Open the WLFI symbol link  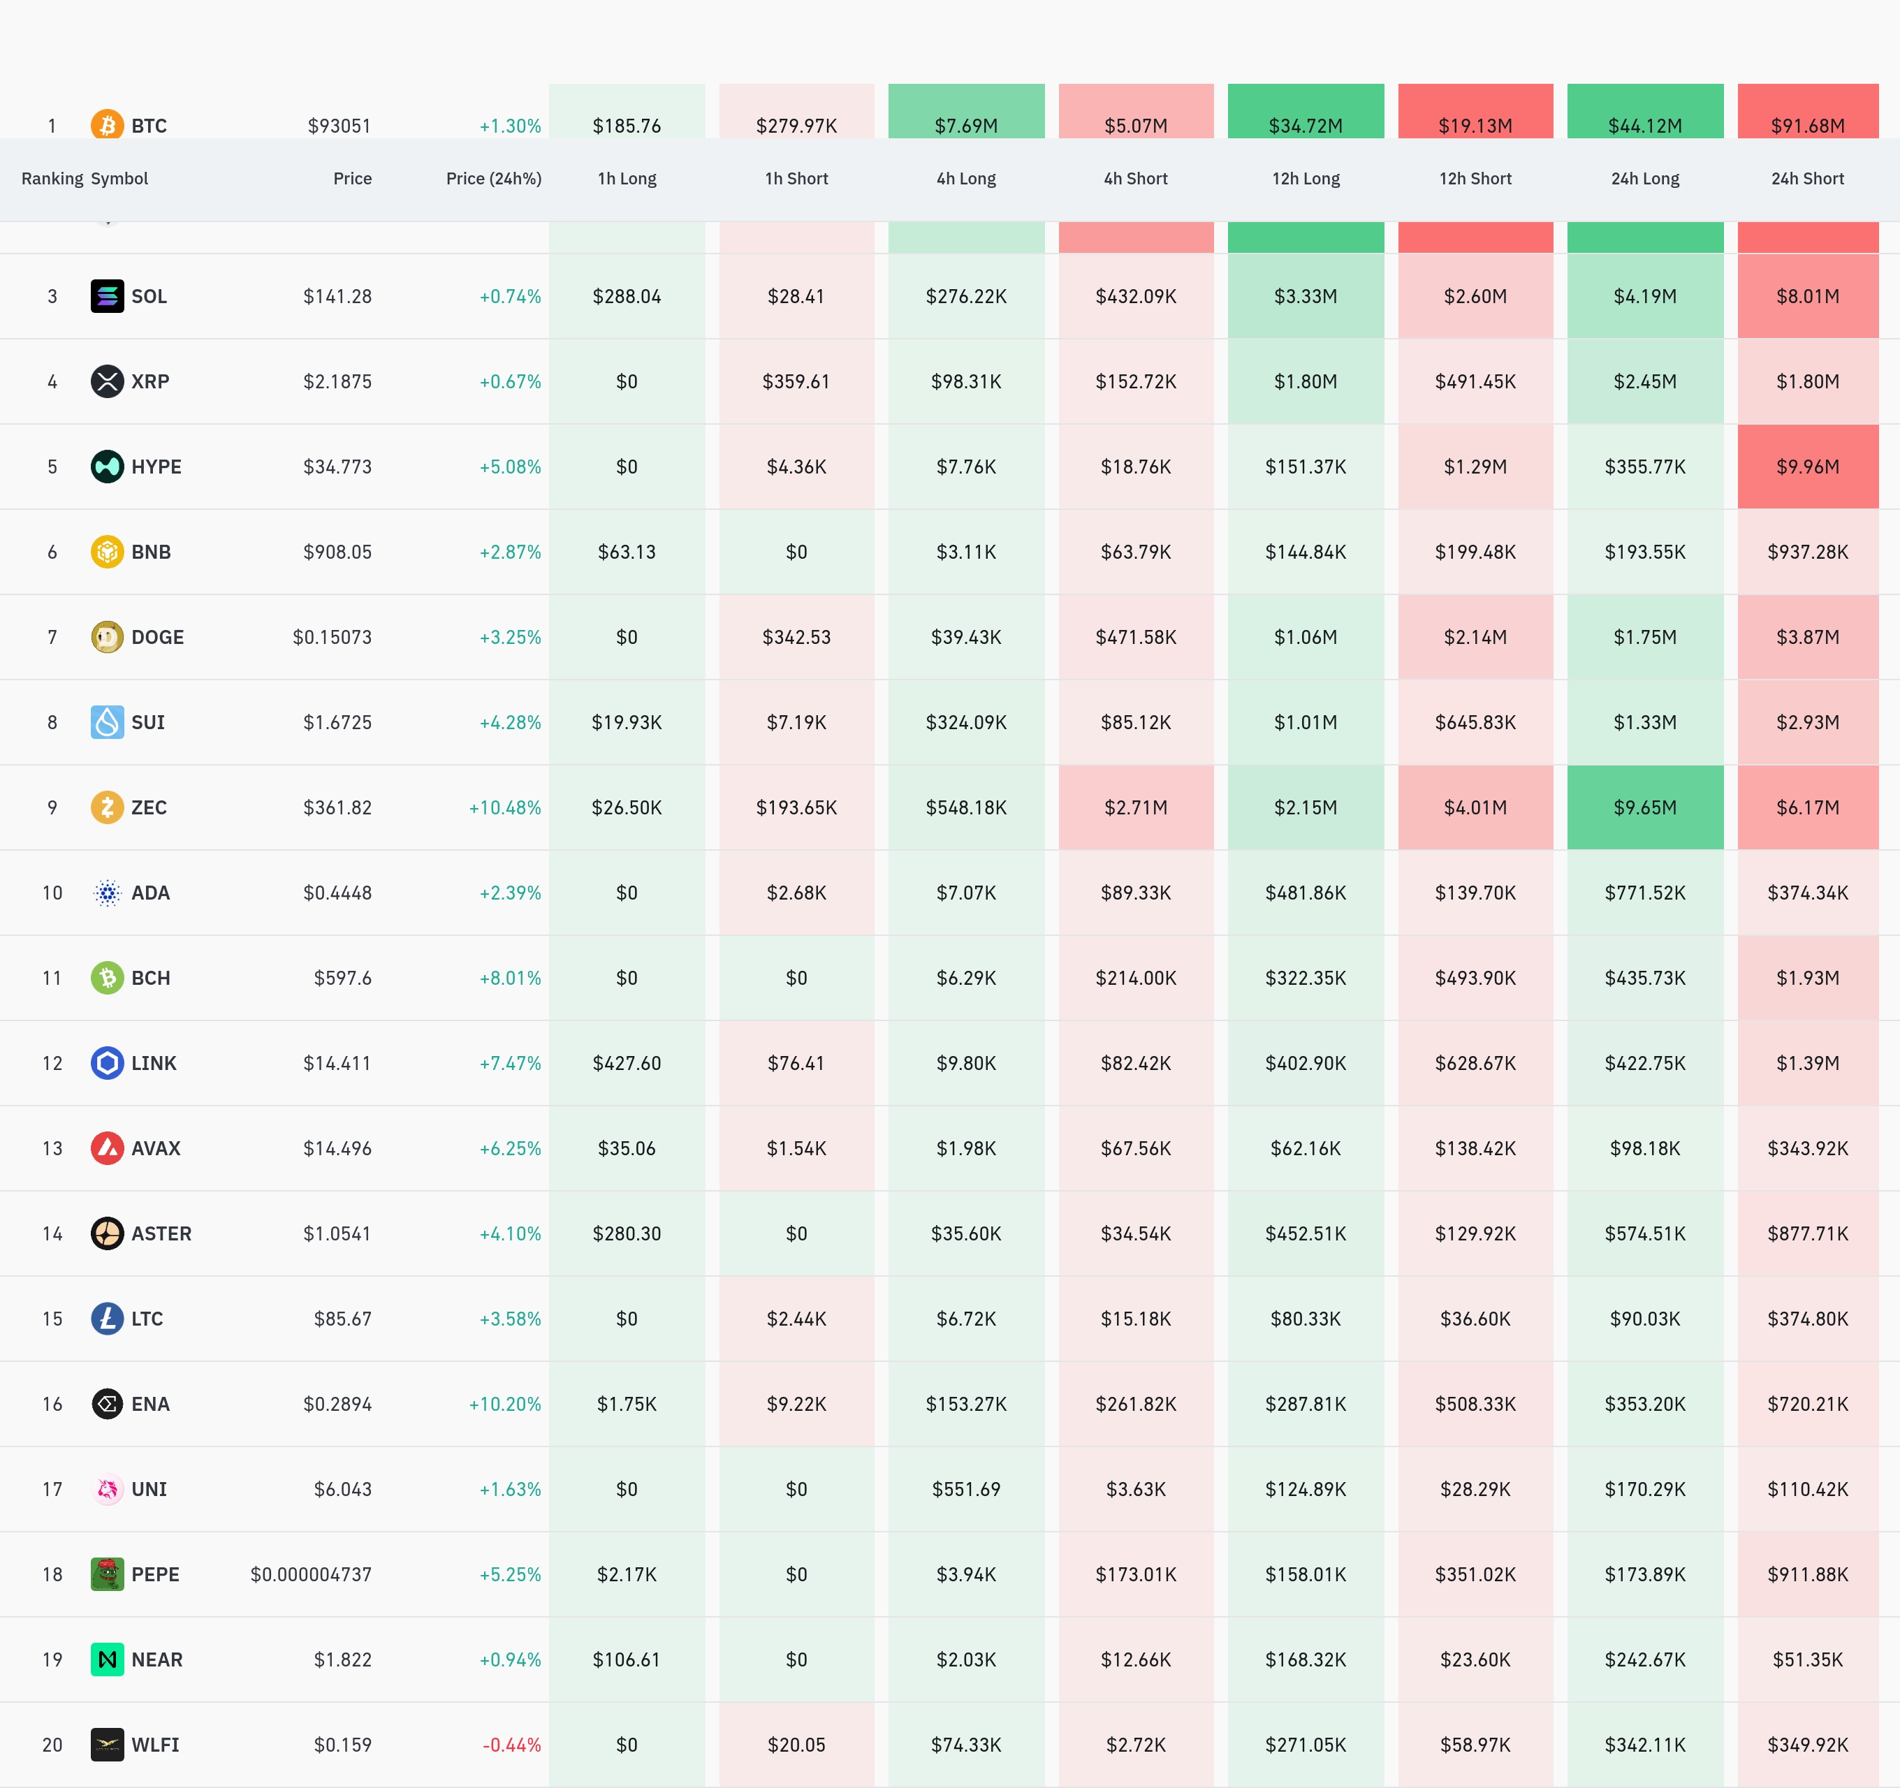[155, 1745]
